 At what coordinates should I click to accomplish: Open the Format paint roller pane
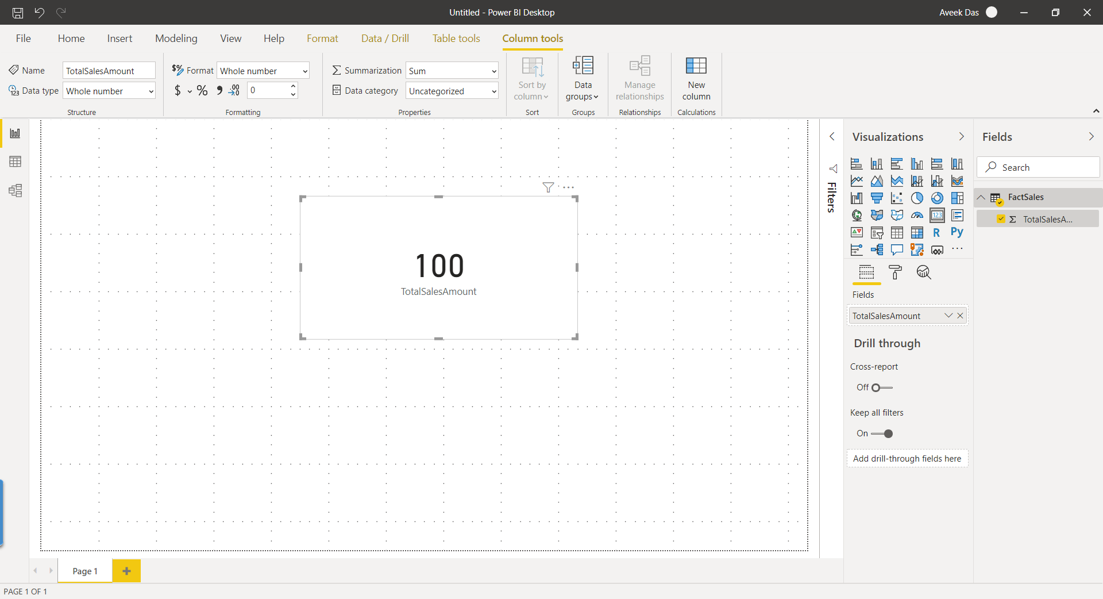click(895, 272)
